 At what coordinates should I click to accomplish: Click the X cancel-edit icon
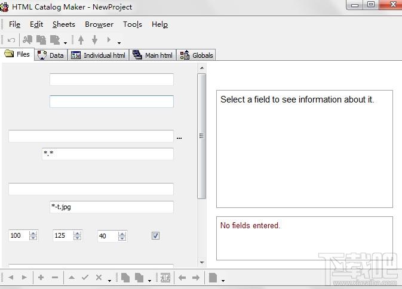click(x=99, y=277)
